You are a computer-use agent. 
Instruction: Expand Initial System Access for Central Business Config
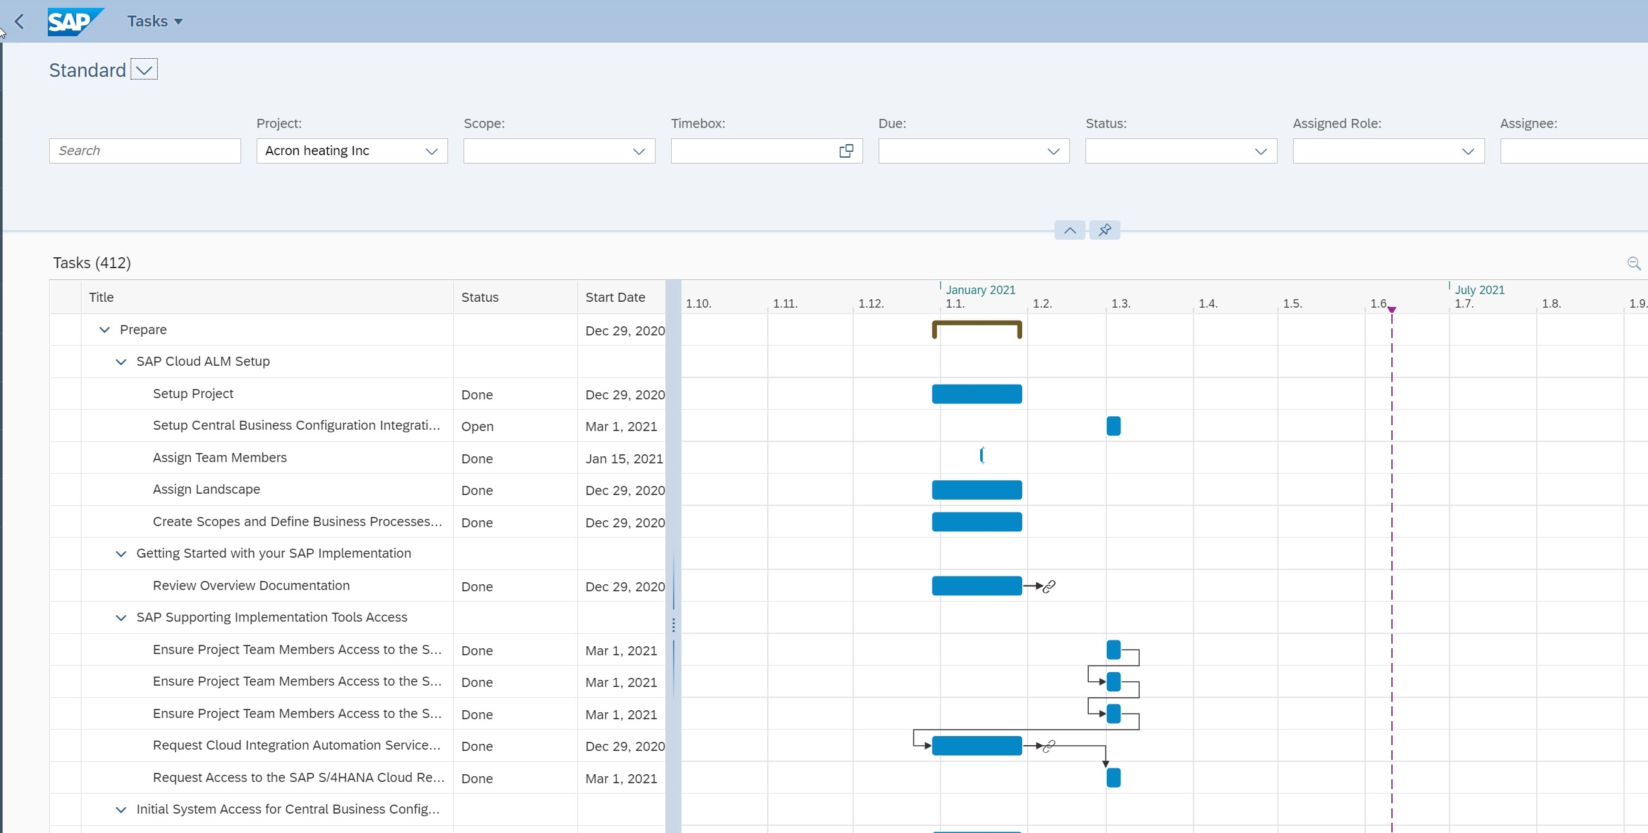tap(120, 809)
